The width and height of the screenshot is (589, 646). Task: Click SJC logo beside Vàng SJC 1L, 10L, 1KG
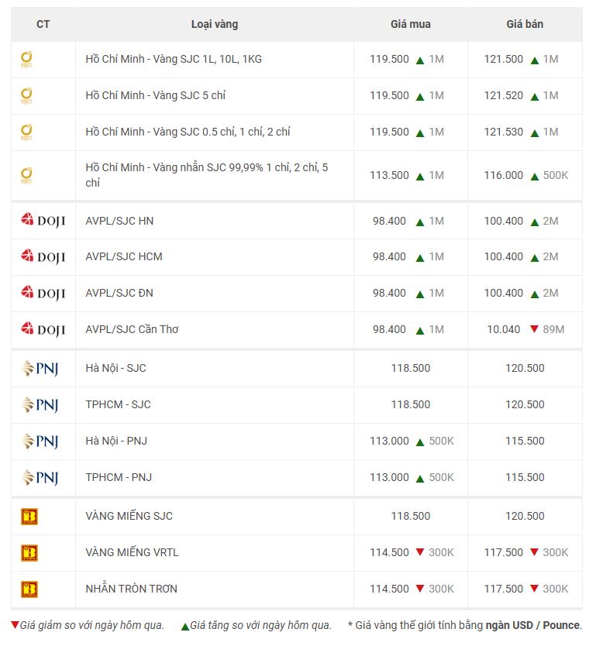click(26, 60)
